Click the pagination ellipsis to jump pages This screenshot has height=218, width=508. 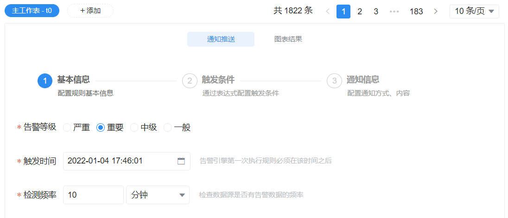(x=394, y=11)
